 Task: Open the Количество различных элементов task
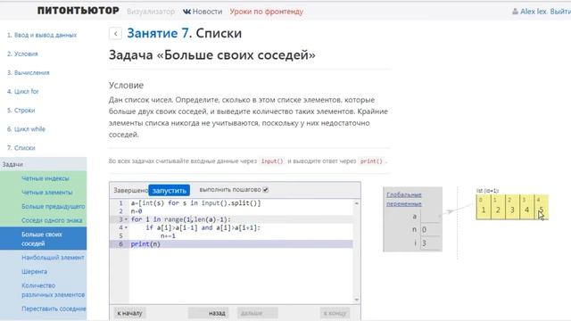(54, 290)
